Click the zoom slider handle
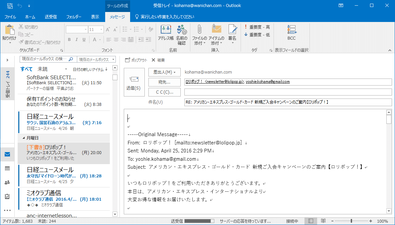 (x=351, y=221)
